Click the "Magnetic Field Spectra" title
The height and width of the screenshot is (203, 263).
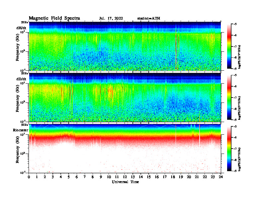pos(54,18)
